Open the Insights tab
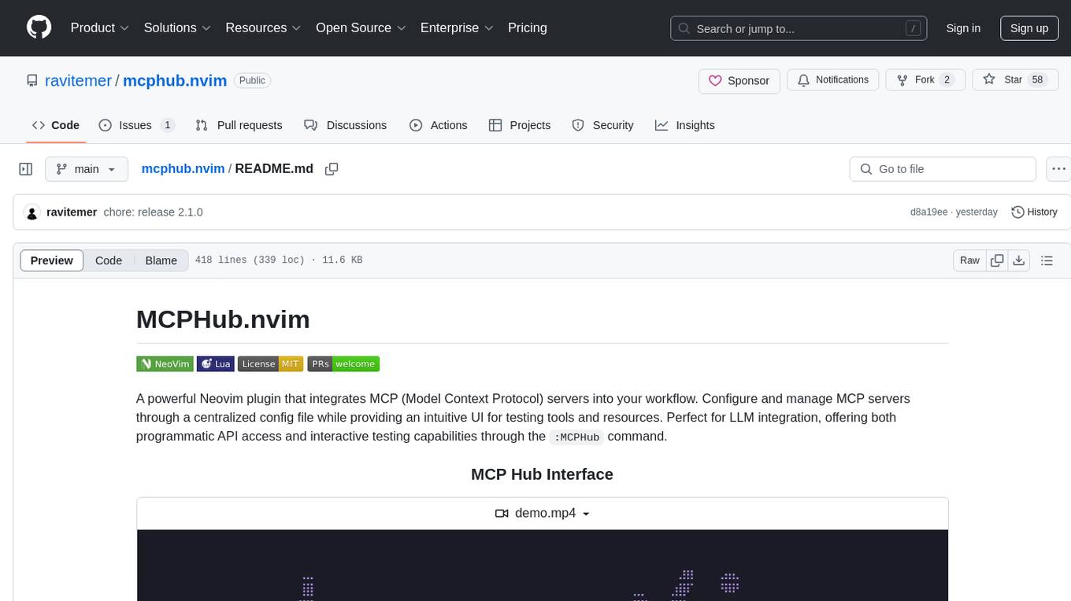This screenshot has width=1071, height=601. point(685,125)
